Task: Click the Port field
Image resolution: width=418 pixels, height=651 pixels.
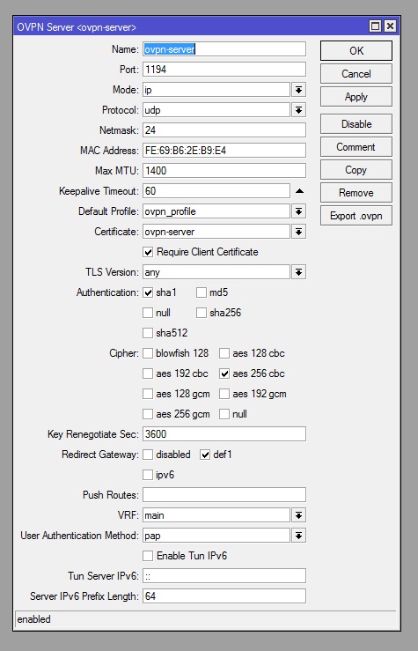Action: [224, 70]
